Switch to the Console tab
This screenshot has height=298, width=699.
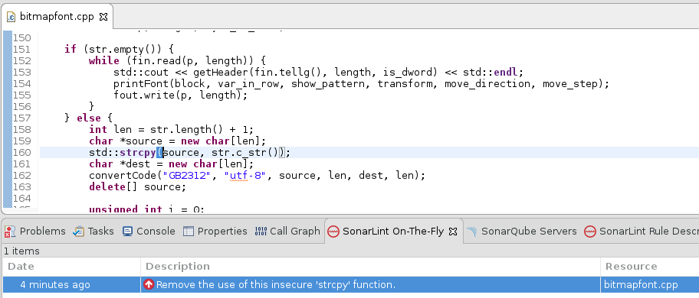[x=149, y=231]
